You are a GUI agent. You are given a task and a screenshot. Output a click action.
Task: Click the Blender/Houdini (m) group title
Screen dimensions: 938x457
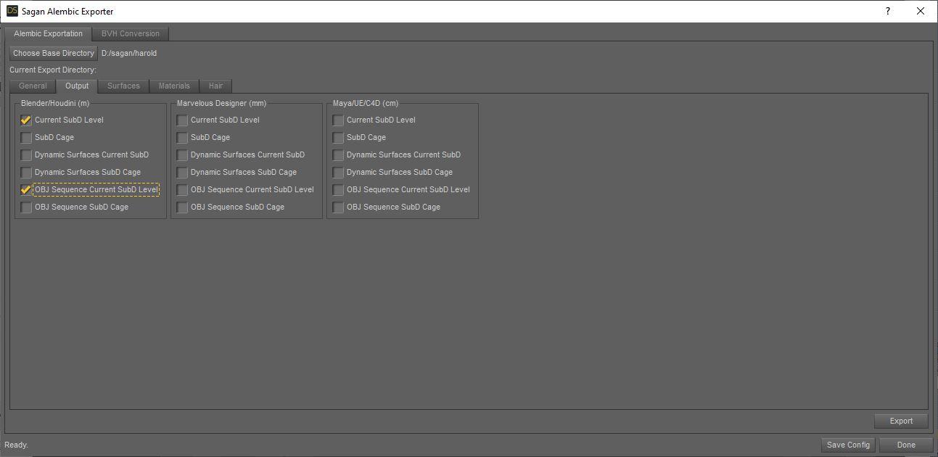[55, 103]
